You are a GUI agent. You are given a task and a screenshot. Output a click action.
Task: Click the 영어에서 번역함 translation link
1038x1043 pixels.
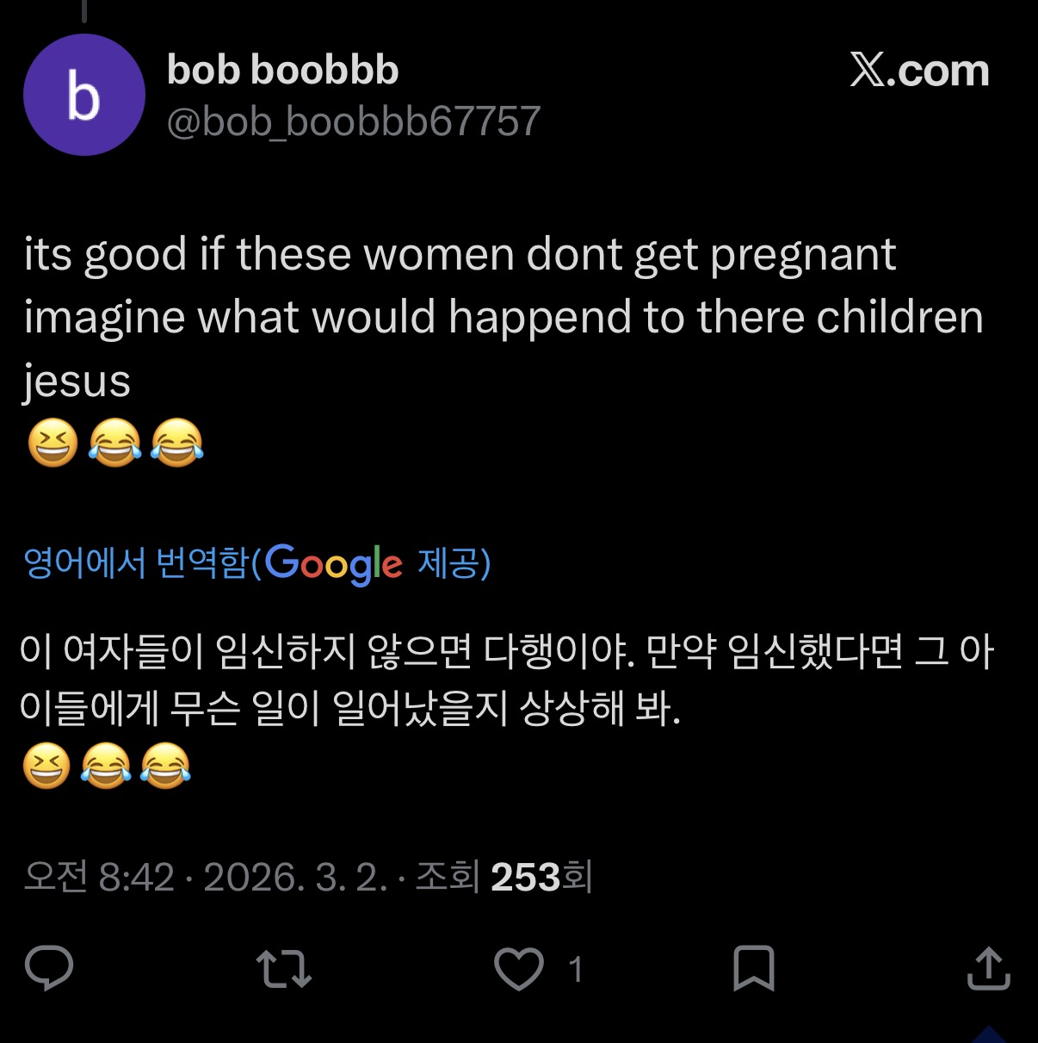click(x=136, y=563)
